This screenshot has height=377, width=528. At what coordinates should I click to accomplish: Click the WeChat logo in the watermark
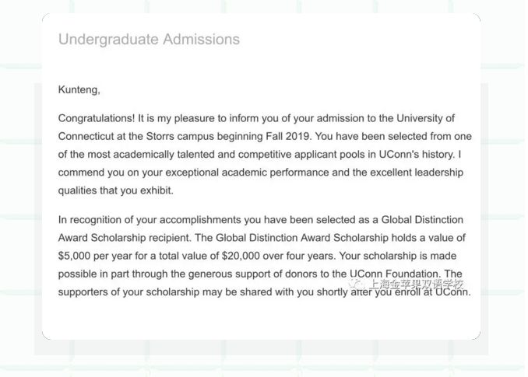click(x=356, y=284)
